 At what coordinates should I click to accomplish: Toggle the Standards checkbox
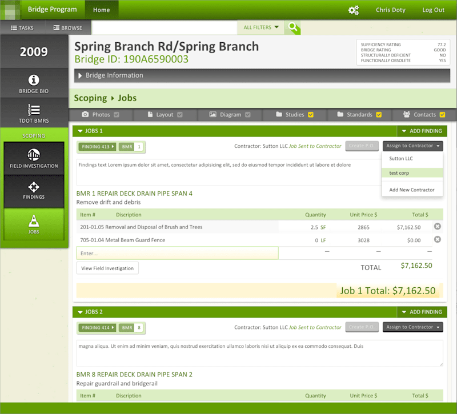(379, 115)
